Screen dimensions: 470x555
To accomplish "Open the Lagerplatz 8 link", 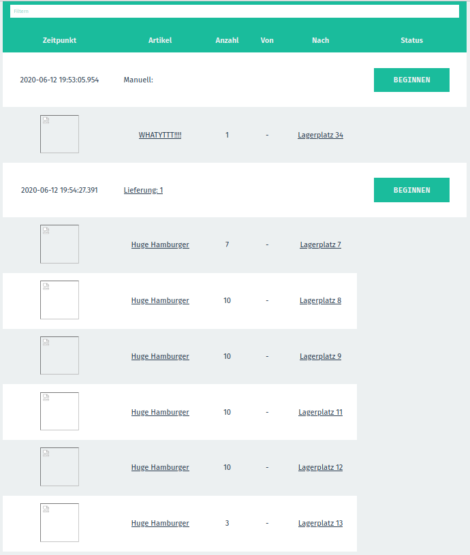I will click(320, 300).
